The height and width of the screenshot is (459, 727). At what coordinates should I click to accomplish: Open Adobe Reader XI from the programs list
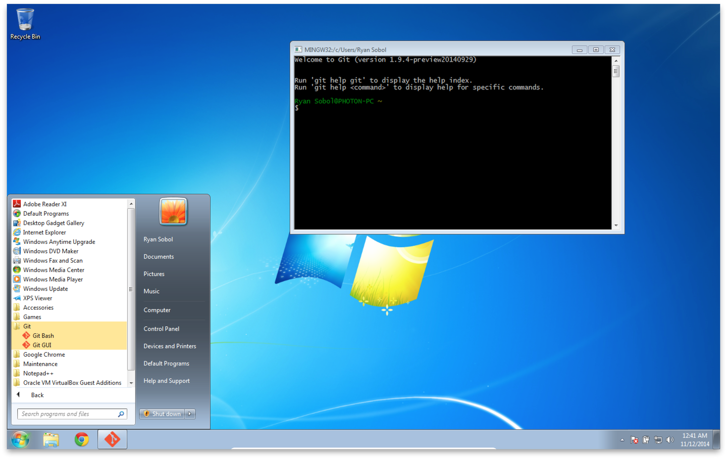click(69, 204)
